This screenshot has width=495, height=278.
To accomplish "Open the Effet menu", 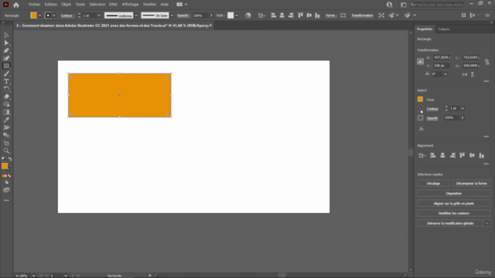I will [x=113, y=5].
